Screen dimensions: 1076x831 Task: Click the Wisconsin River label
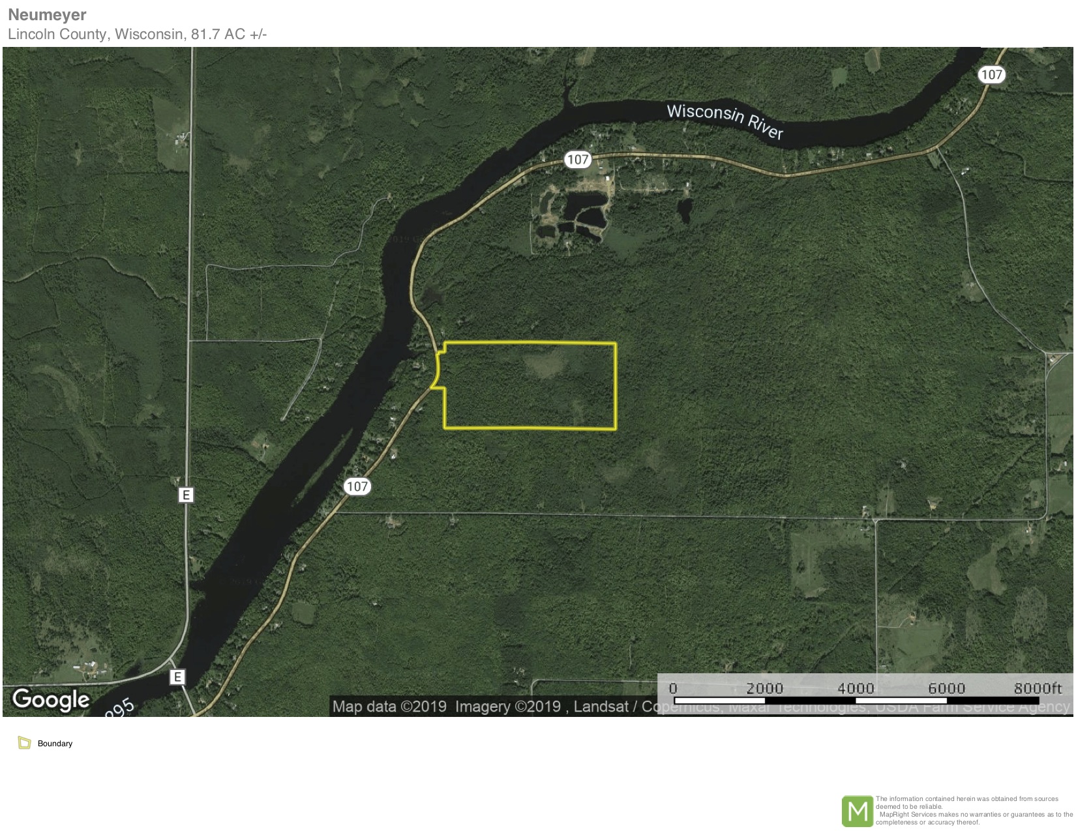(725, 121)
